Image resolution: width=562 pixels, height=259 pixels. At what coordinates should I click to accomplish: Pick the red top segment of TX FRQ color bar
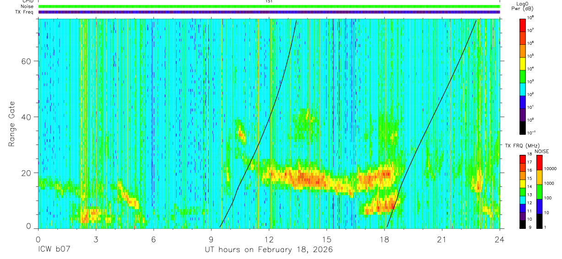(x=522, y=159)
